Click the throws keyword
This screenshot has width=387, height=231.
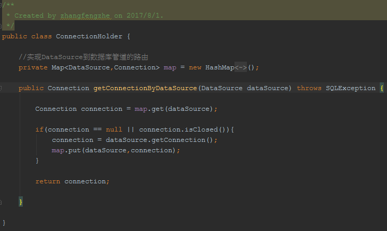[309, 88]
